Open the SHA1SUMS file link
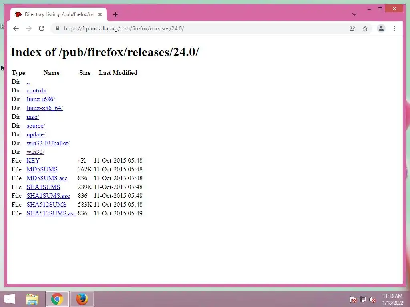This screenshot has width=410, height=307. [x=43, y=187]
